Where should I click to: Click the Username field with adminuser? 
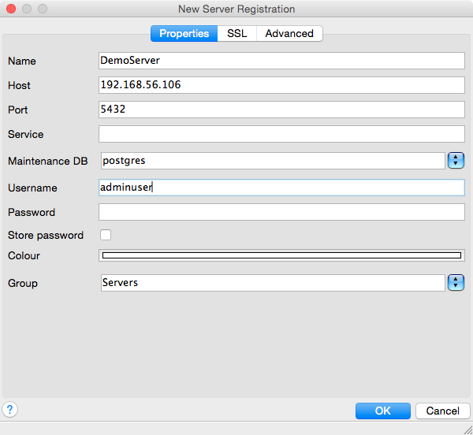[x=281, y=188]
